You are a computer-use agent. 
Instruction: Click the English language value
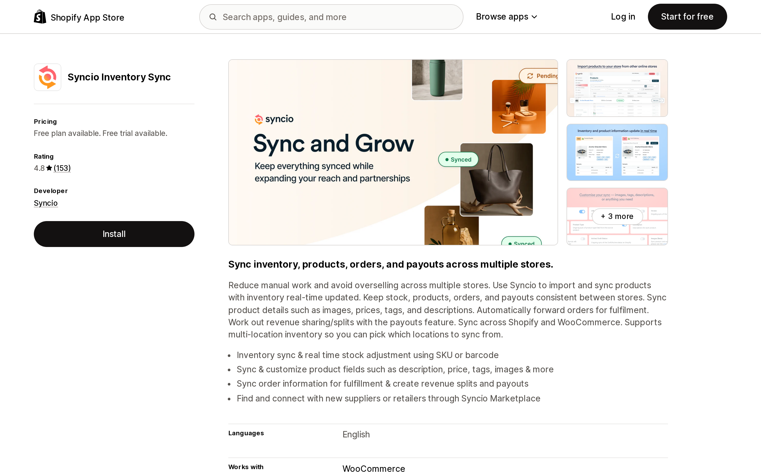356,434
